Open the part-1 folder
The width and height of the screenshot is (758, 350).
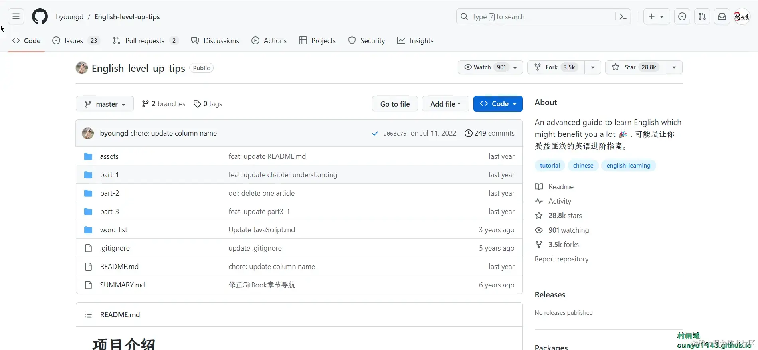point(109,175)
